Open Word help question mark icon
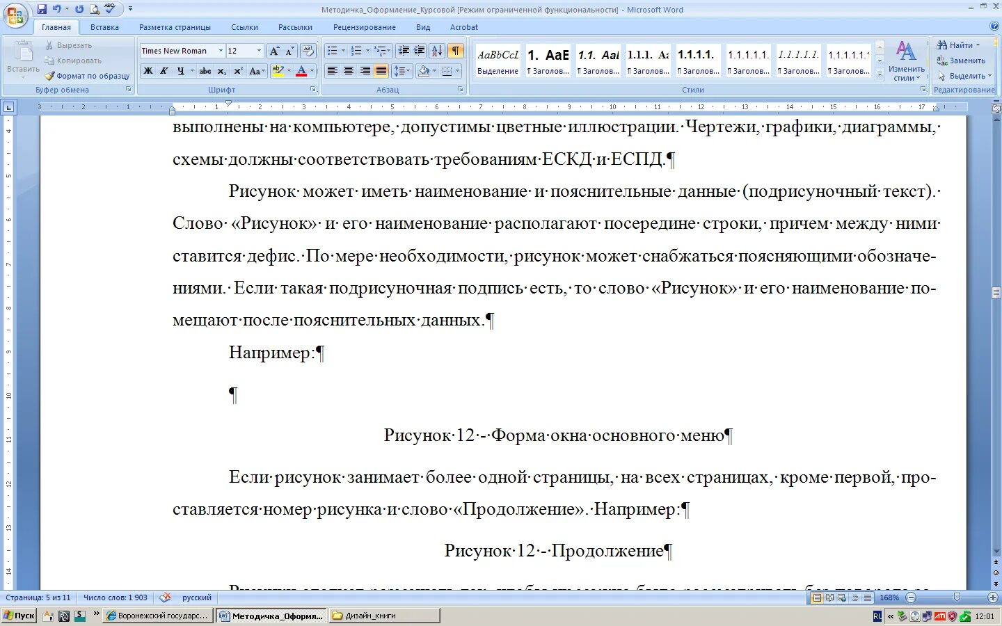Image resolution: width=1002 pixels, height=626 pixels. [x=994, y=26]
